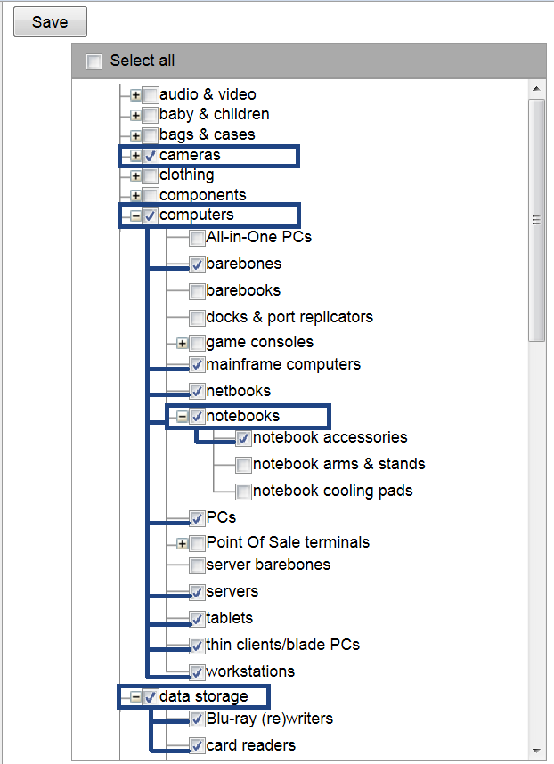Uncheck the barebones checkbox
Image resolution: width=554 pixels, height=764 pixels.
pos(196,264)
